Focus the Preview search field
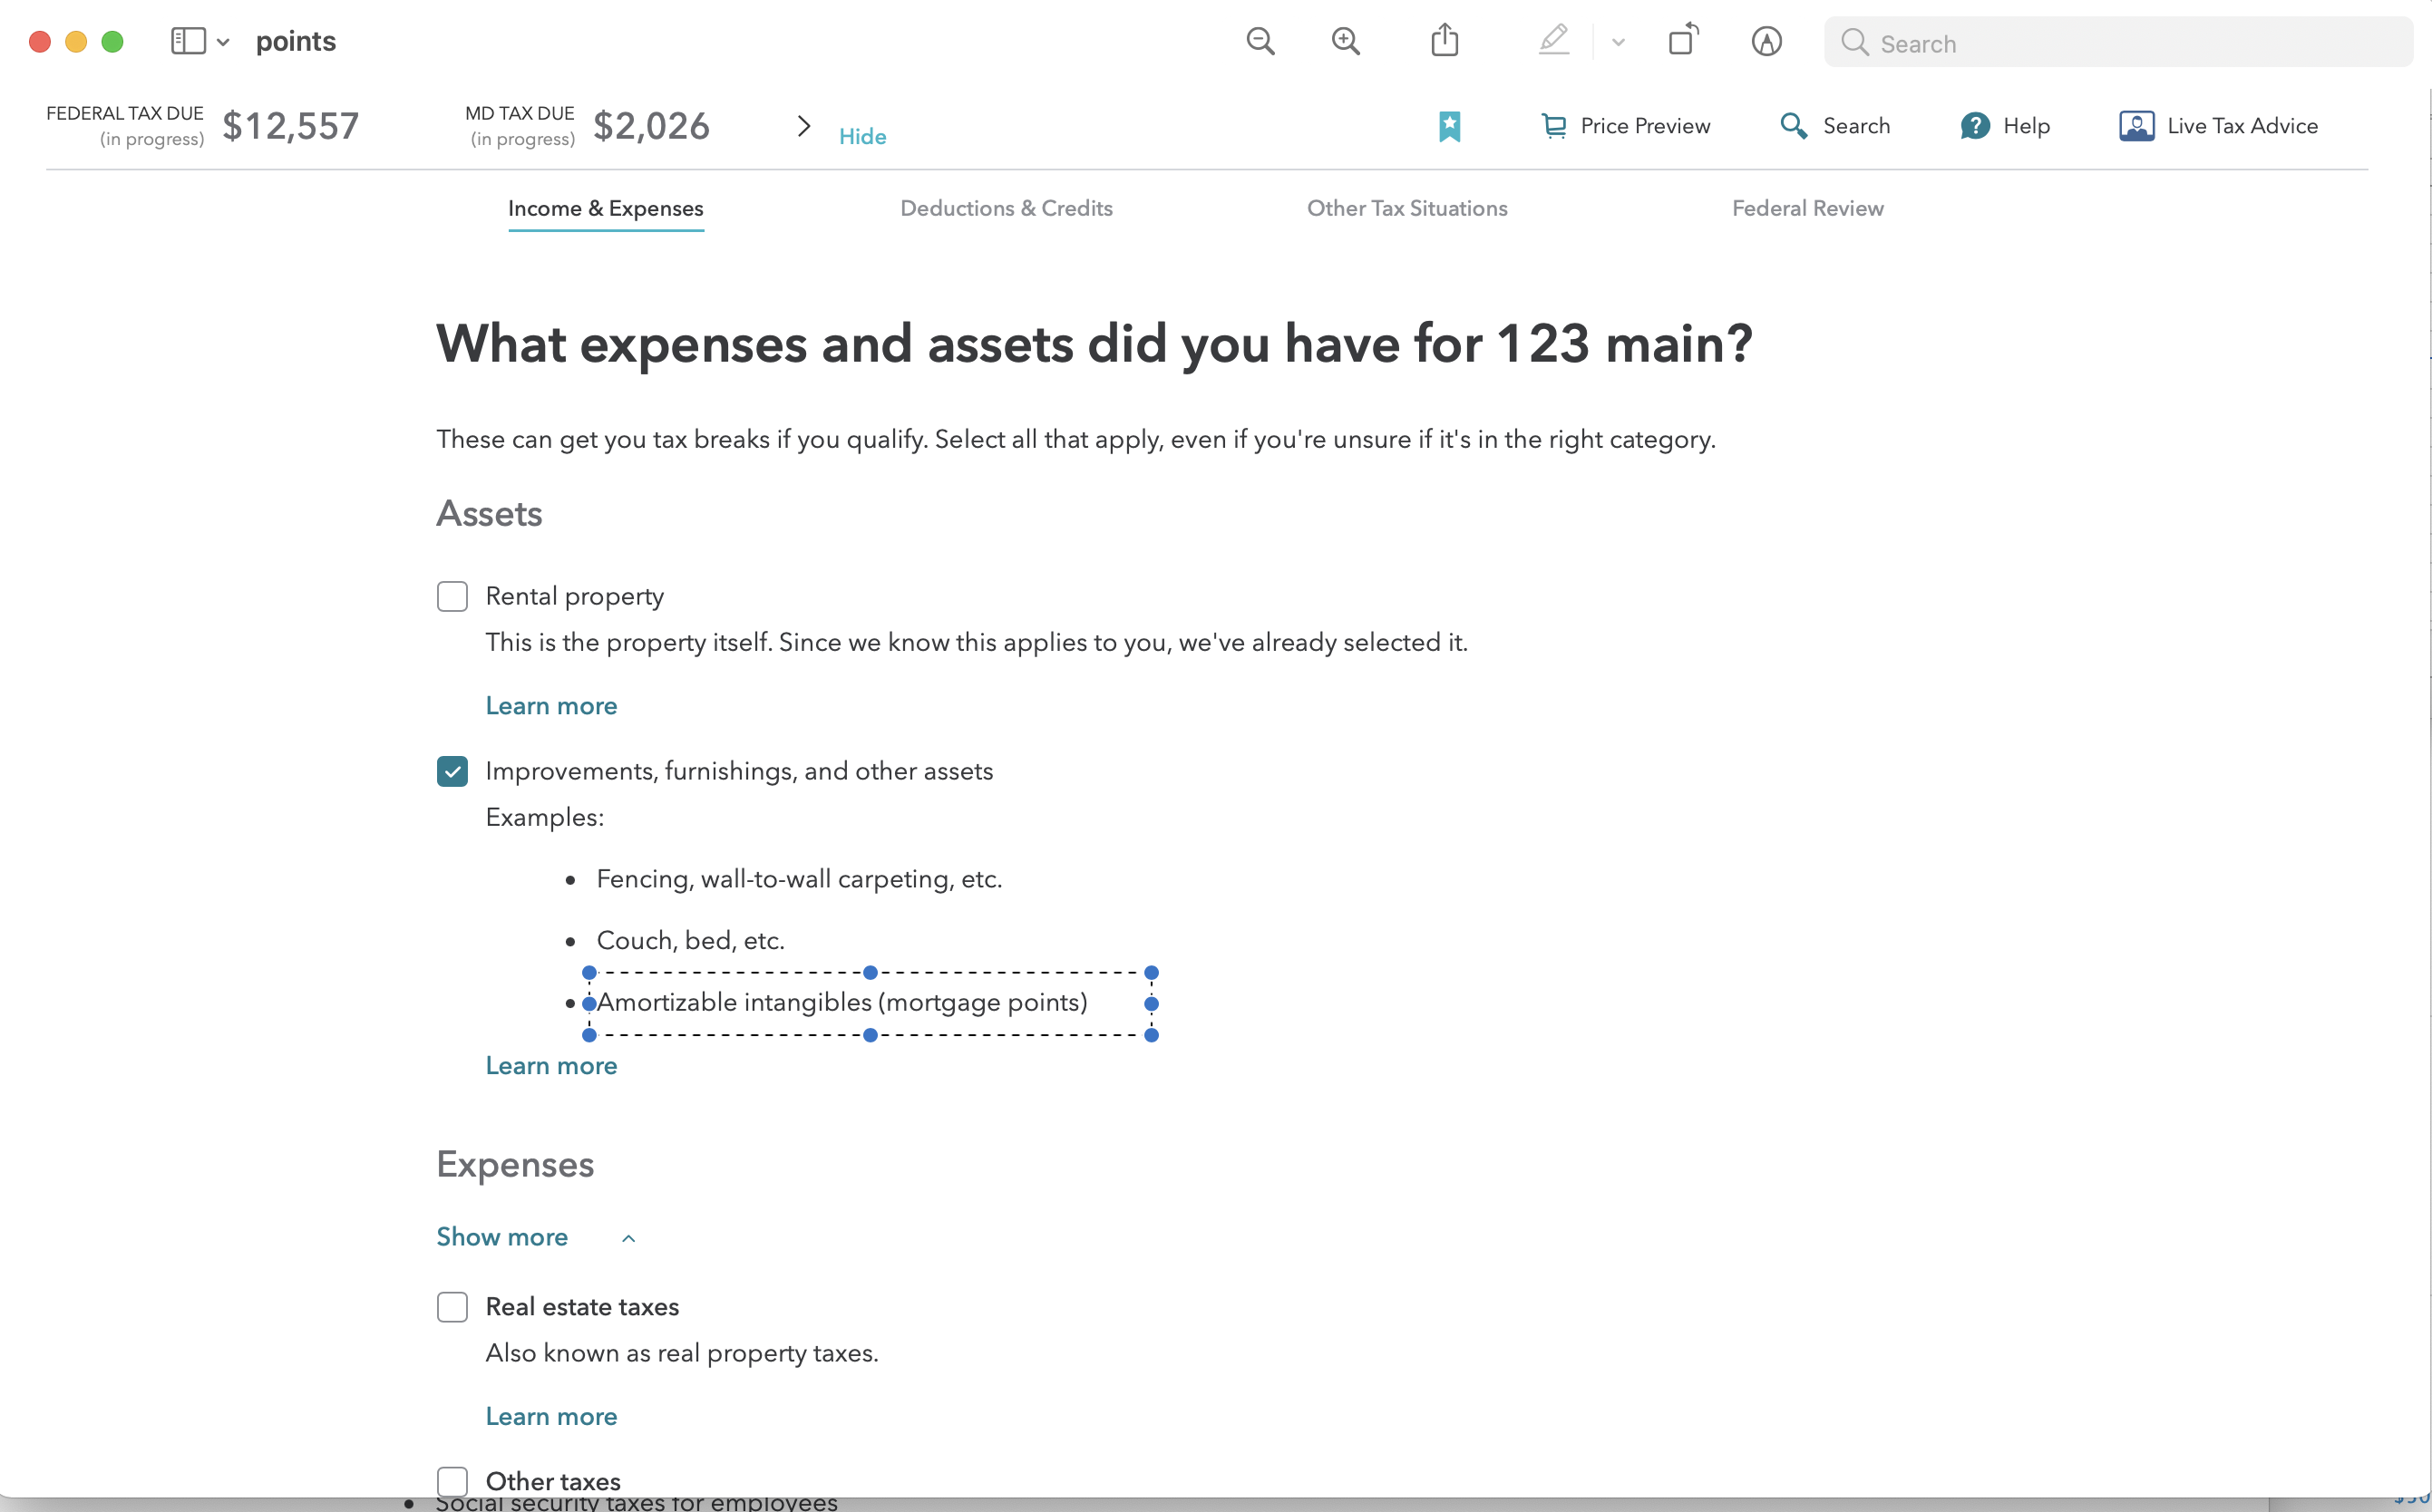 (2118, 42)
